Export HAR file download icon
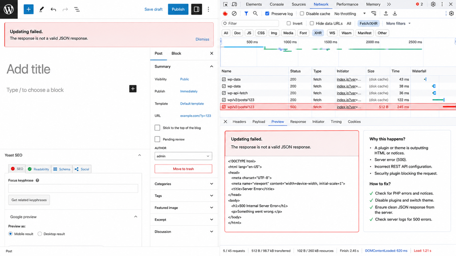The image size is (456, 256). point(395,13)
